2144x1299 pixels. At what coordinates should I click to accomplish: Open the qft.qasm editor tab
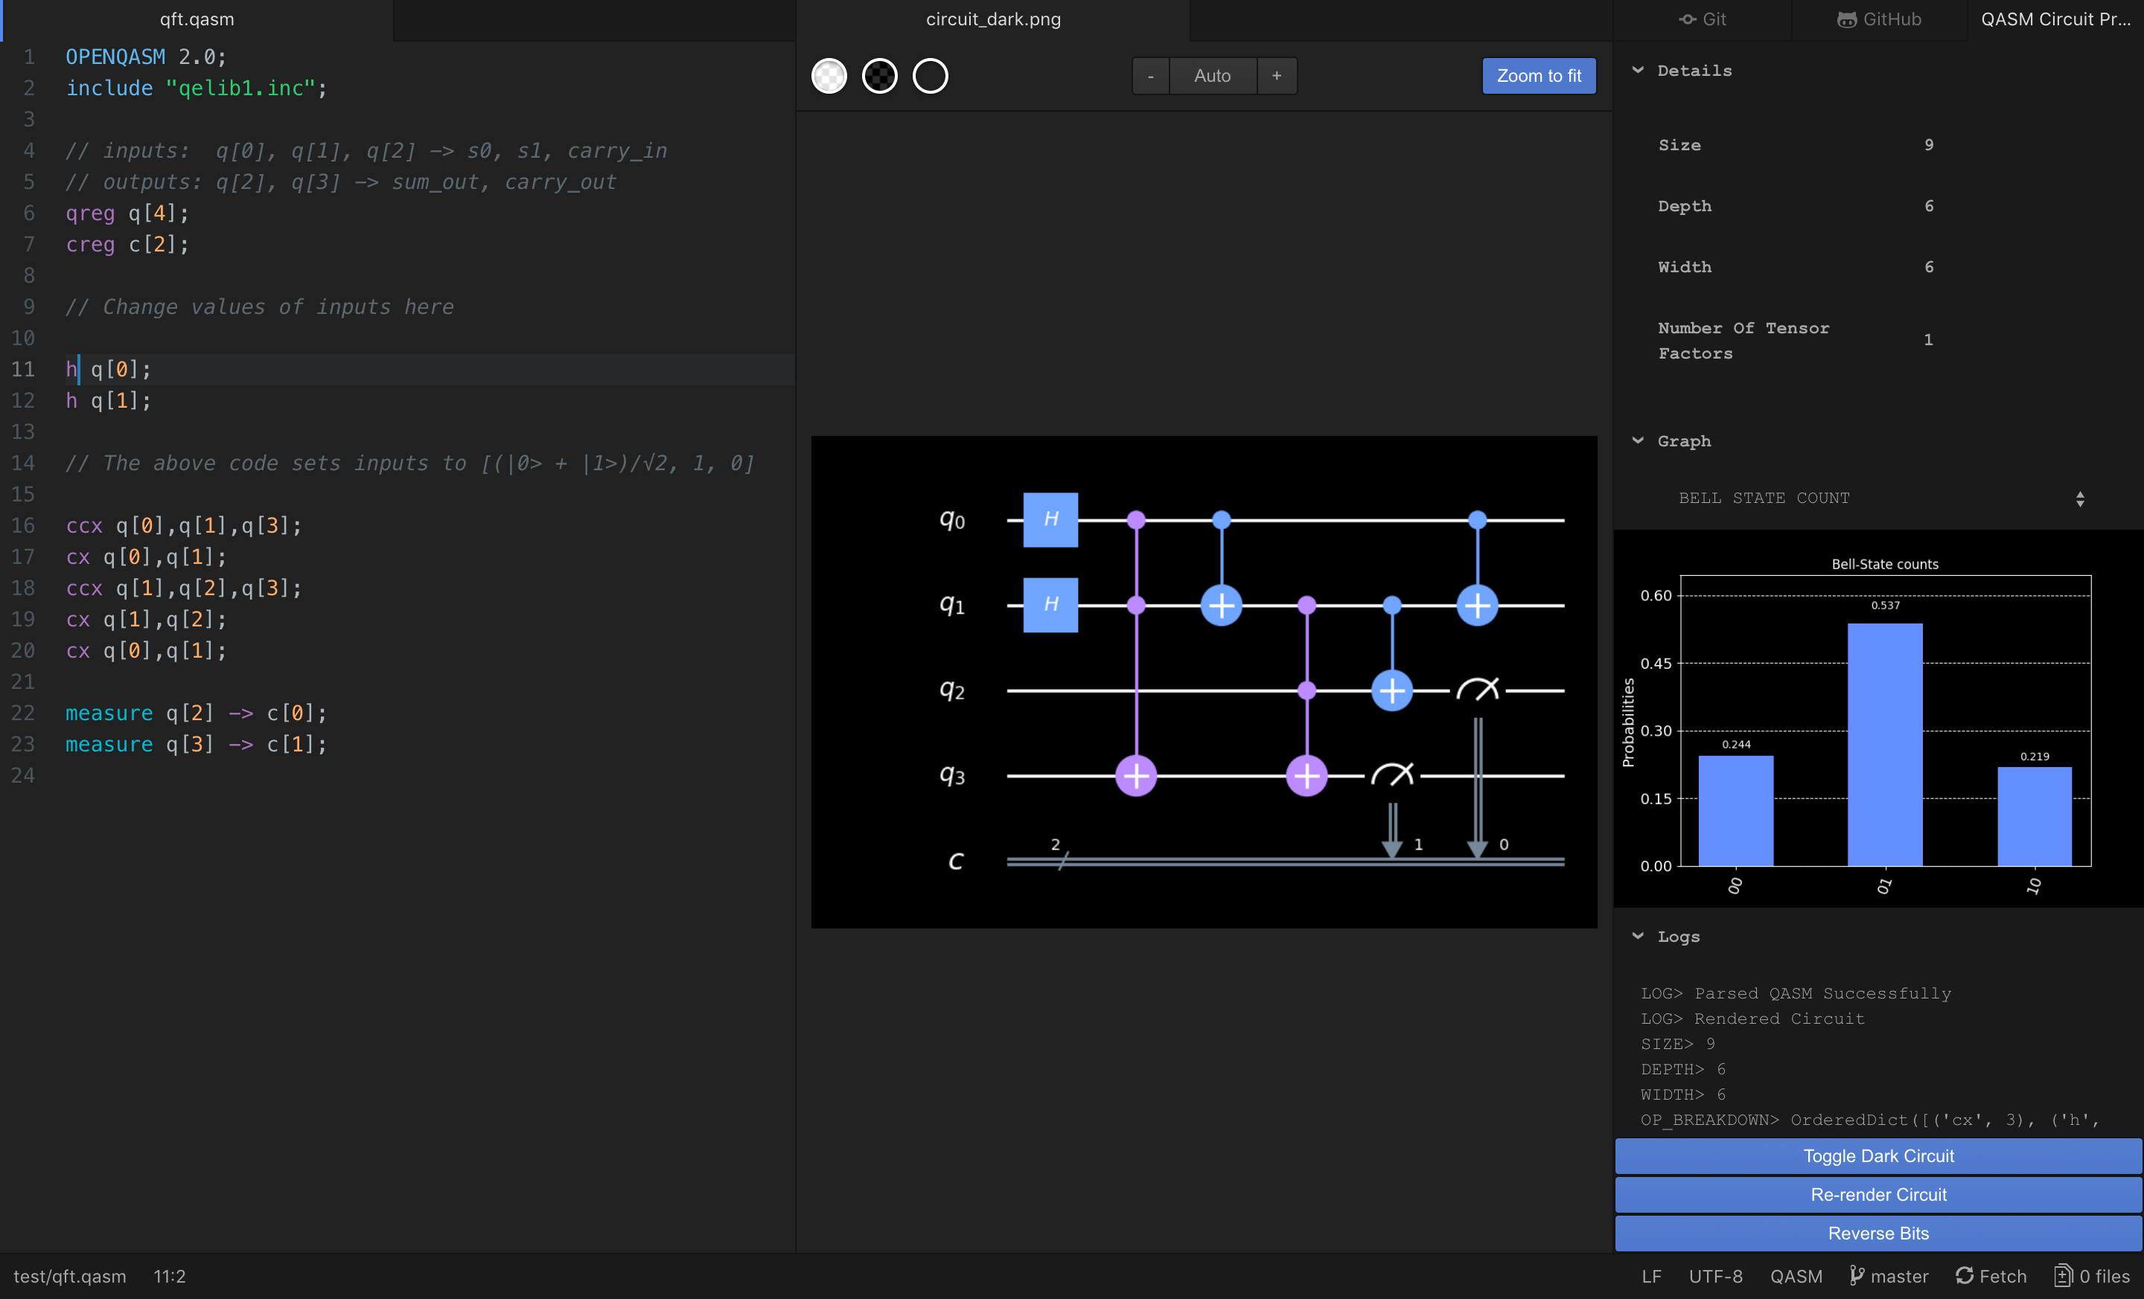197,19
